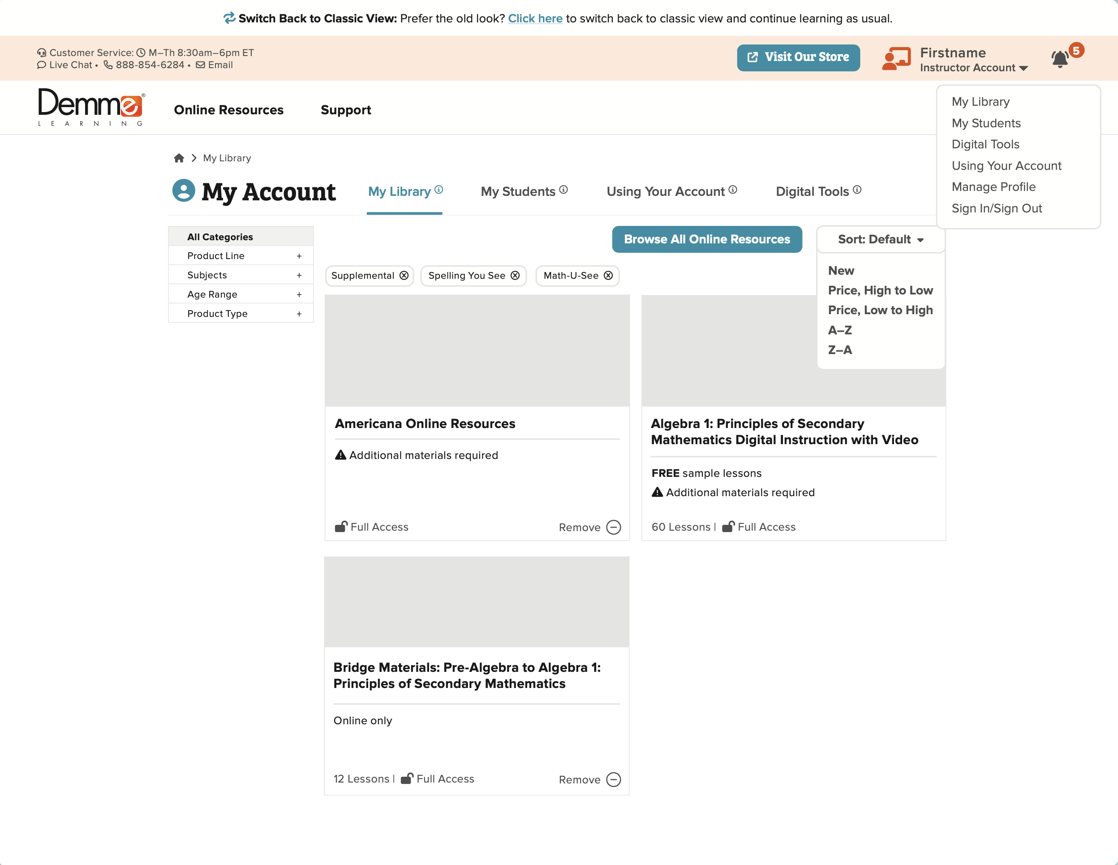Remove the Supplemental filter chip
1118x865 pixels.
[404, 276]
